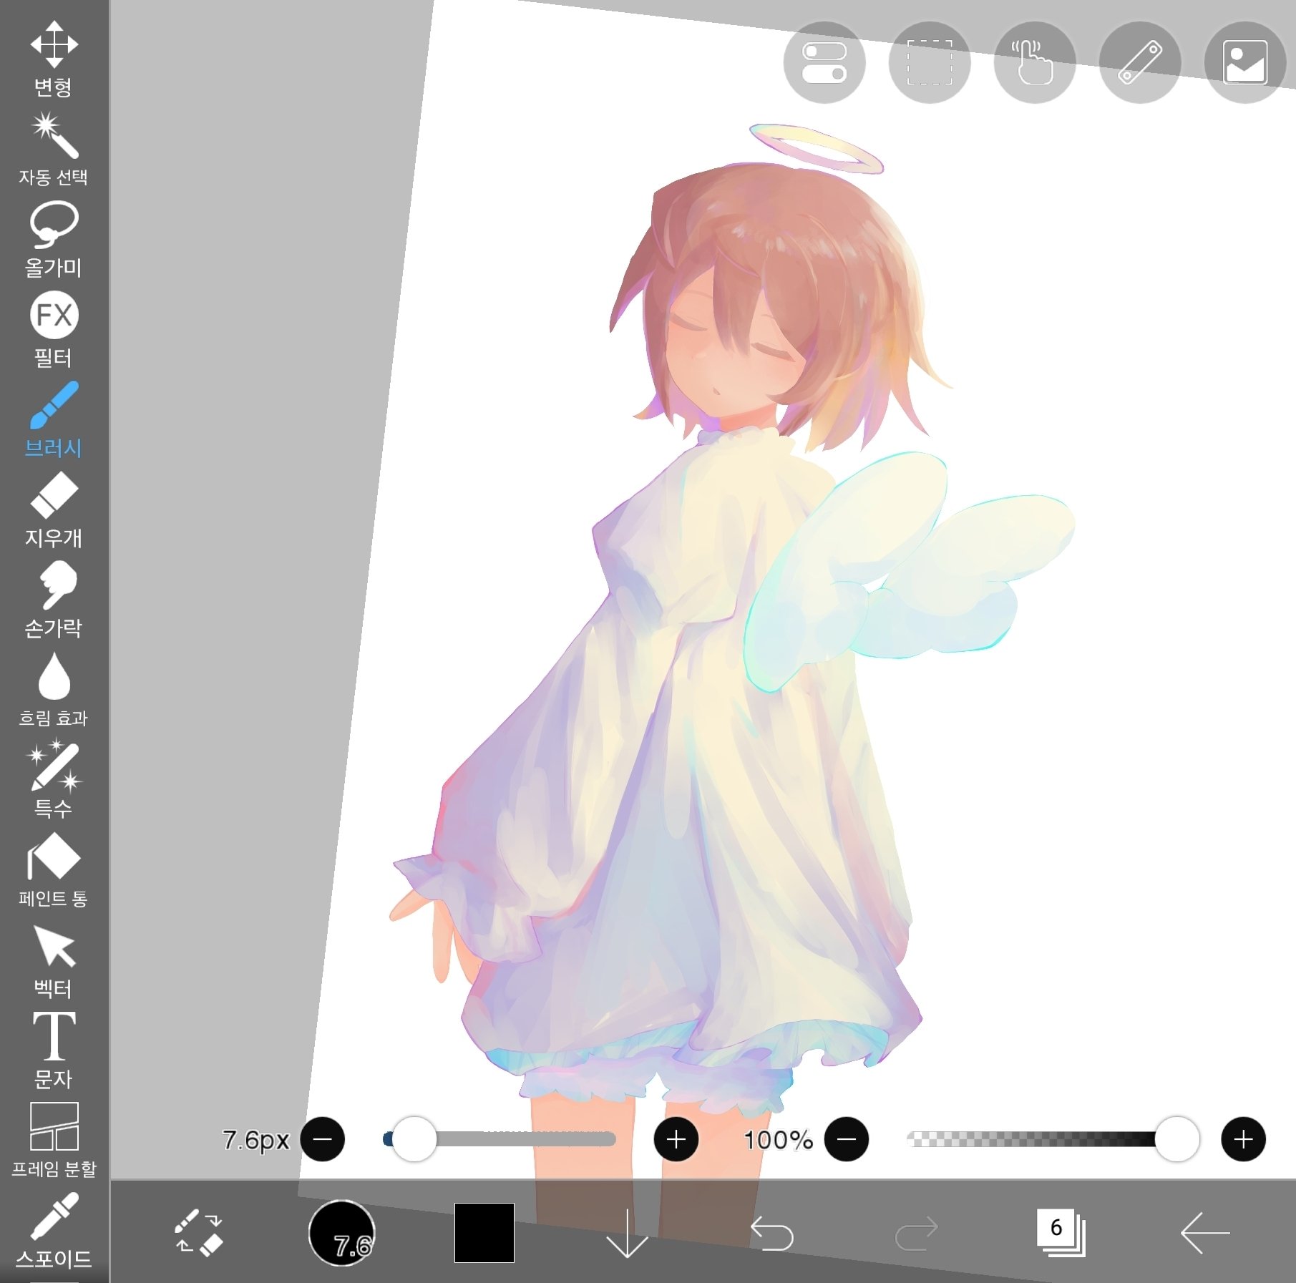
Task: Open the stabilizer hand-touch button
Action: [x=1035, y=62]
